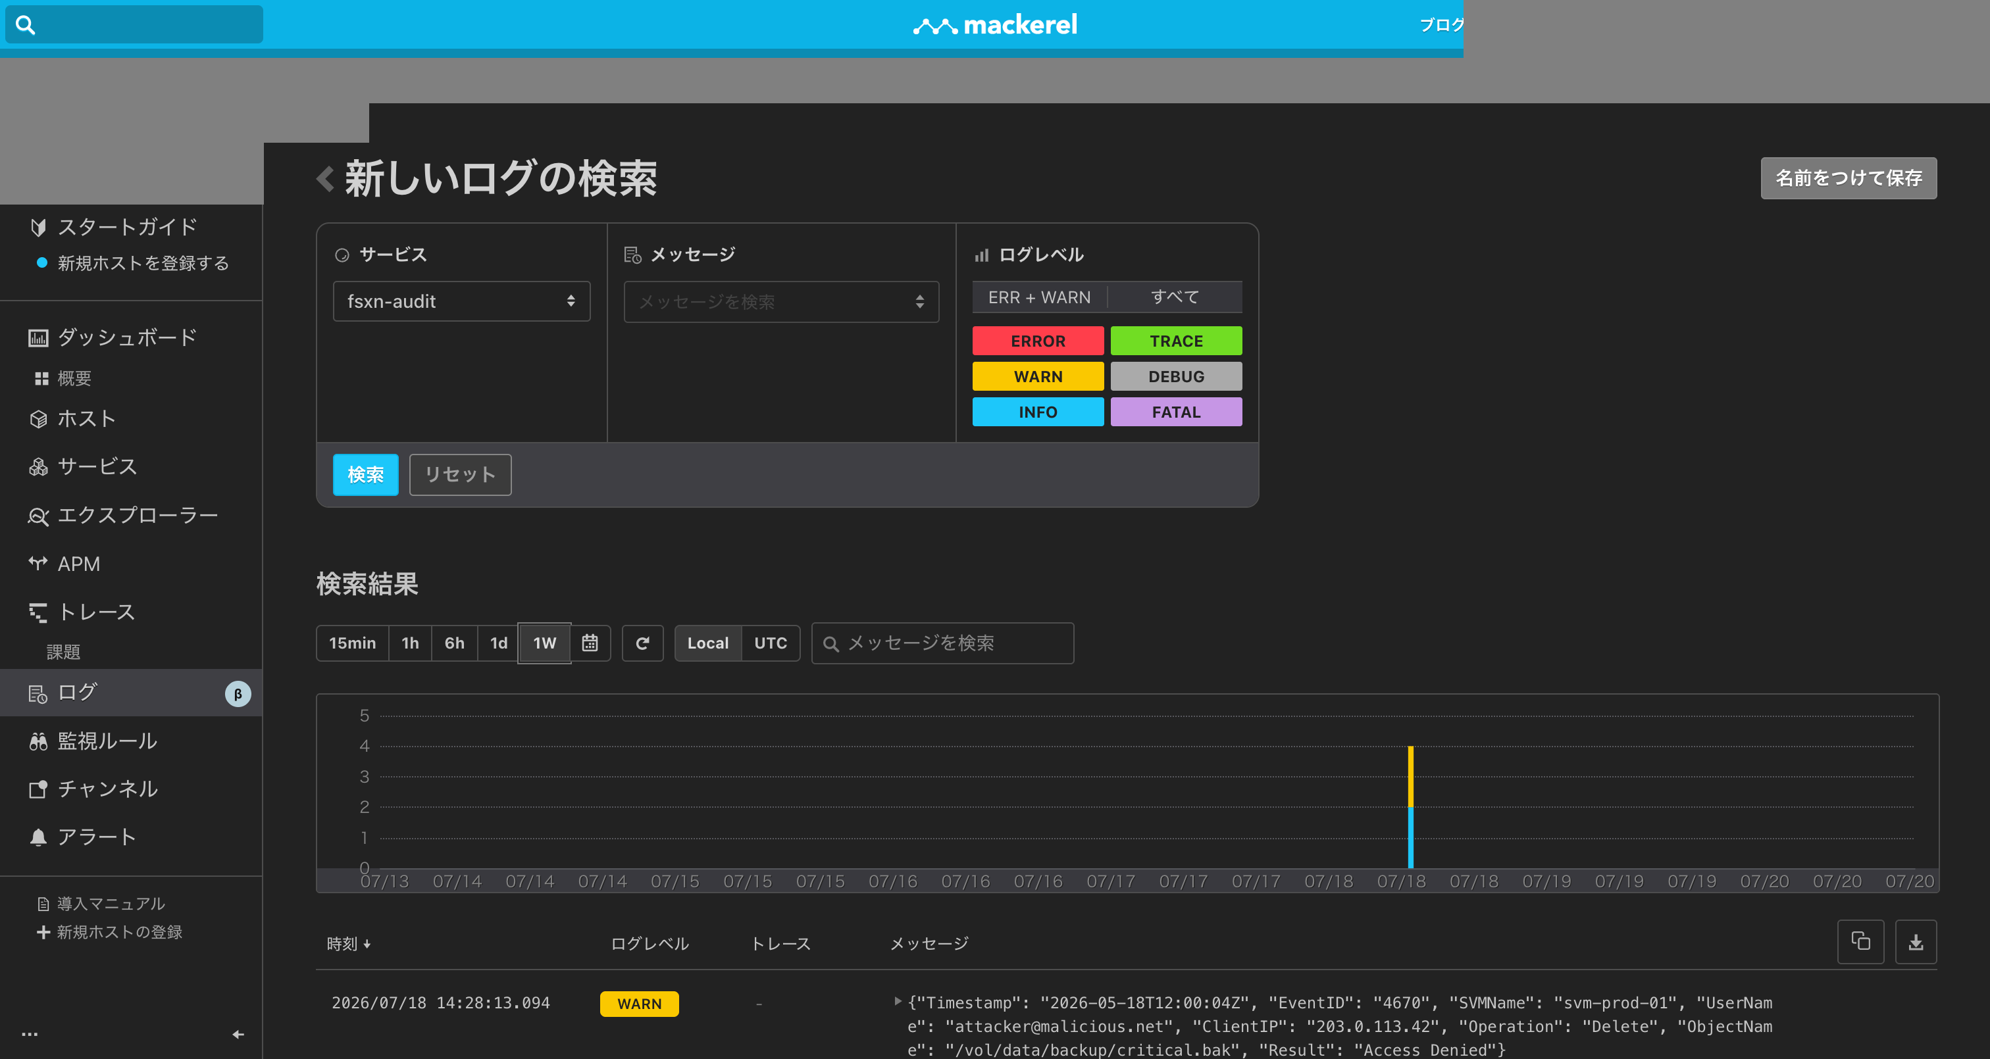Image resolution: width=1990 pixels, height=1059 pixels.
Task: Select the 1W time range
Action: pos(545,643)
